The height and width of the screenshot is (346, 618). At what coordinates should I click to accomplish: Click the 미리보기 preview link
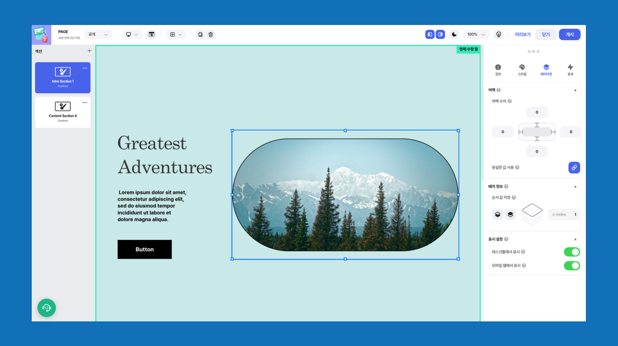[x=522, y=34]
